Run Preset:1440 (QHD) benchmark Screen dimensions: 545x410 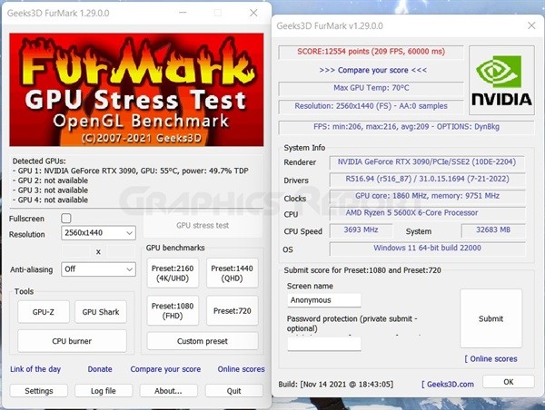[233, 273]
